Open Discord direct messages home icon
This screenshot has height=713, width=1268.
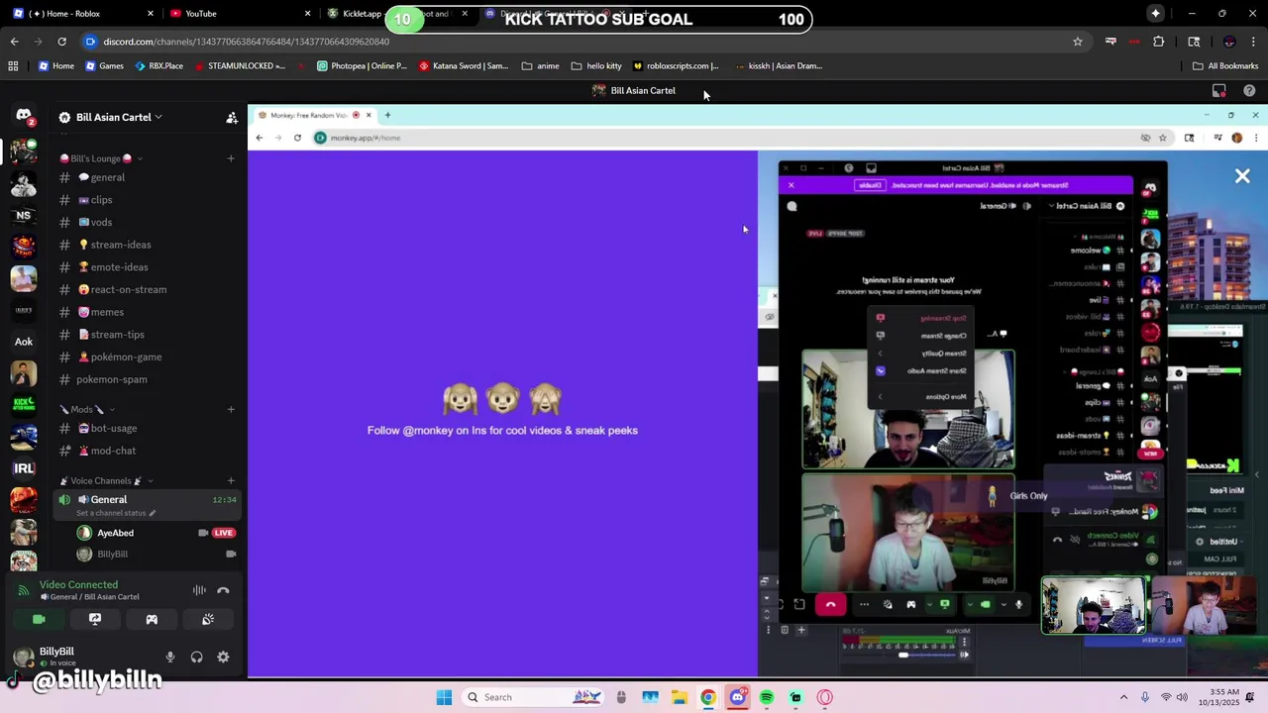pos(24,116)
